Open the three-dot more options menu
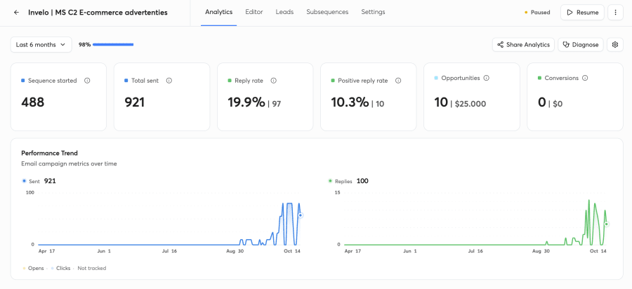 coord(615,13)
